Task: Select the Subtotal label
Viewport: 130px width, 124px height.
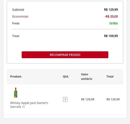Action: coord(18,10)
